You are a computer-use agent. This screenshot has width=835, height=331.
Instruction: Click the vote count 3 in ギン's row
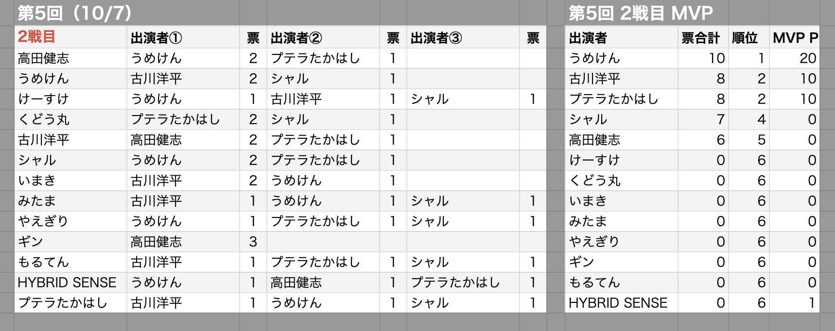click(x=253, y=242)
